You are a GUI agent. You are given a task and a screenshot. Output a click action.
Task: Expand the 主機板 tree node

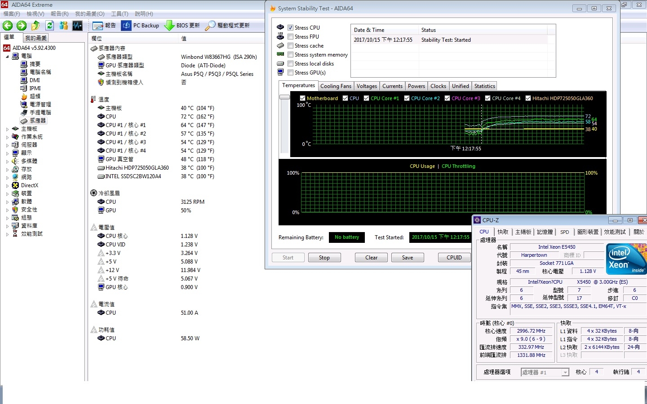(7, 129)
